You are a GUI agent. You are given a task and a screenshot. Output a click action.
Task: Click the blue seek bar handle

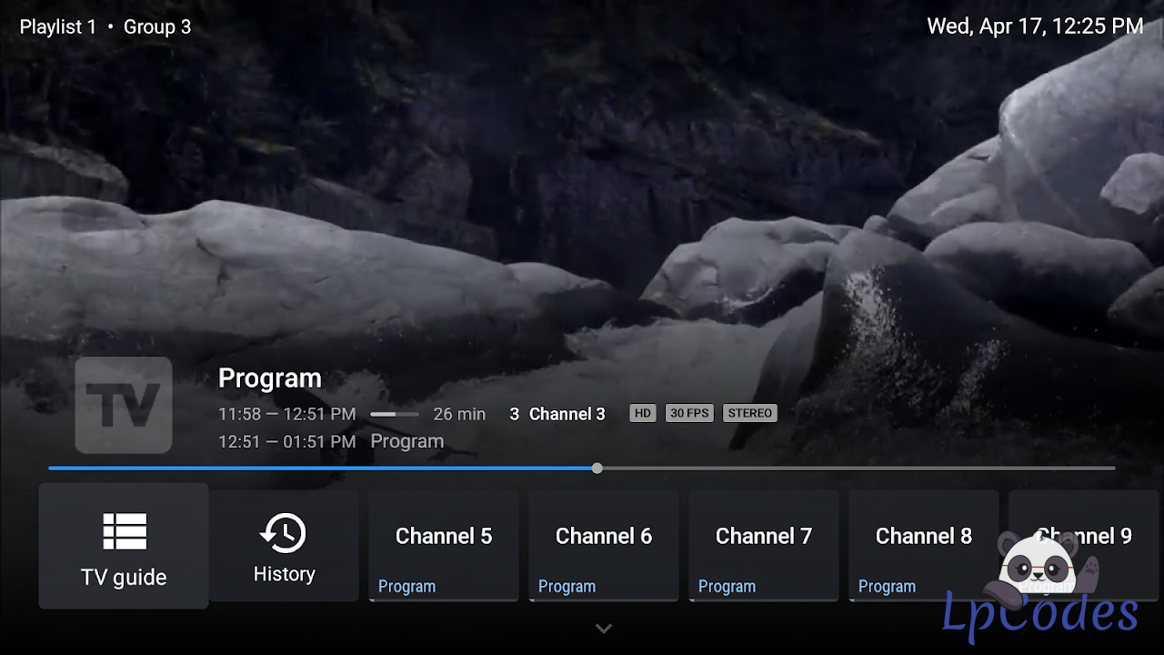(597, 469)
